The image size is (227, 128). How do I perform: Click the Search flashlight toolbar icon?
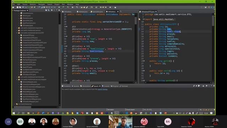tap(87, 7)
